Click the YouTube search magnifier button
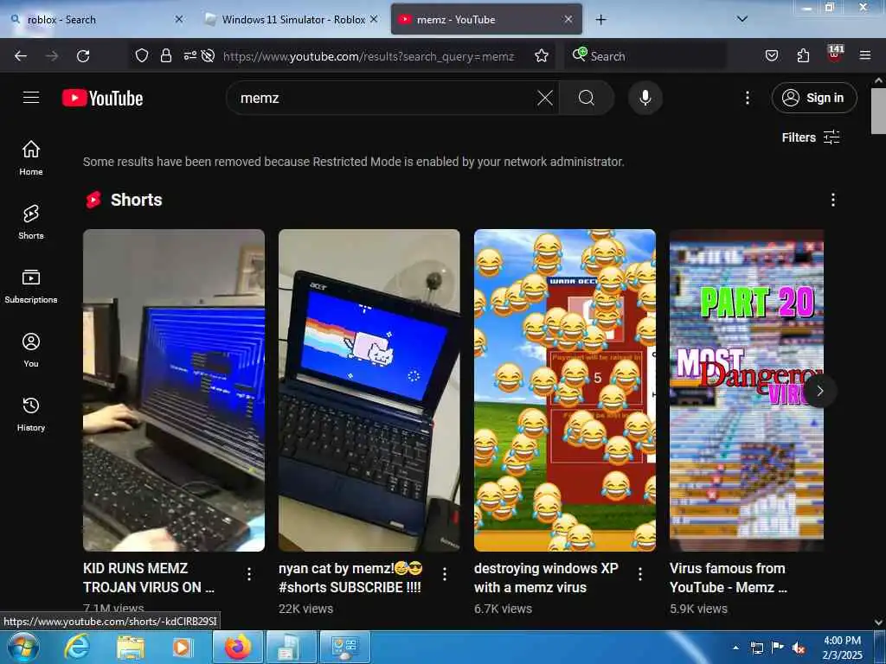886x664 pixels. tap(587, 99)
